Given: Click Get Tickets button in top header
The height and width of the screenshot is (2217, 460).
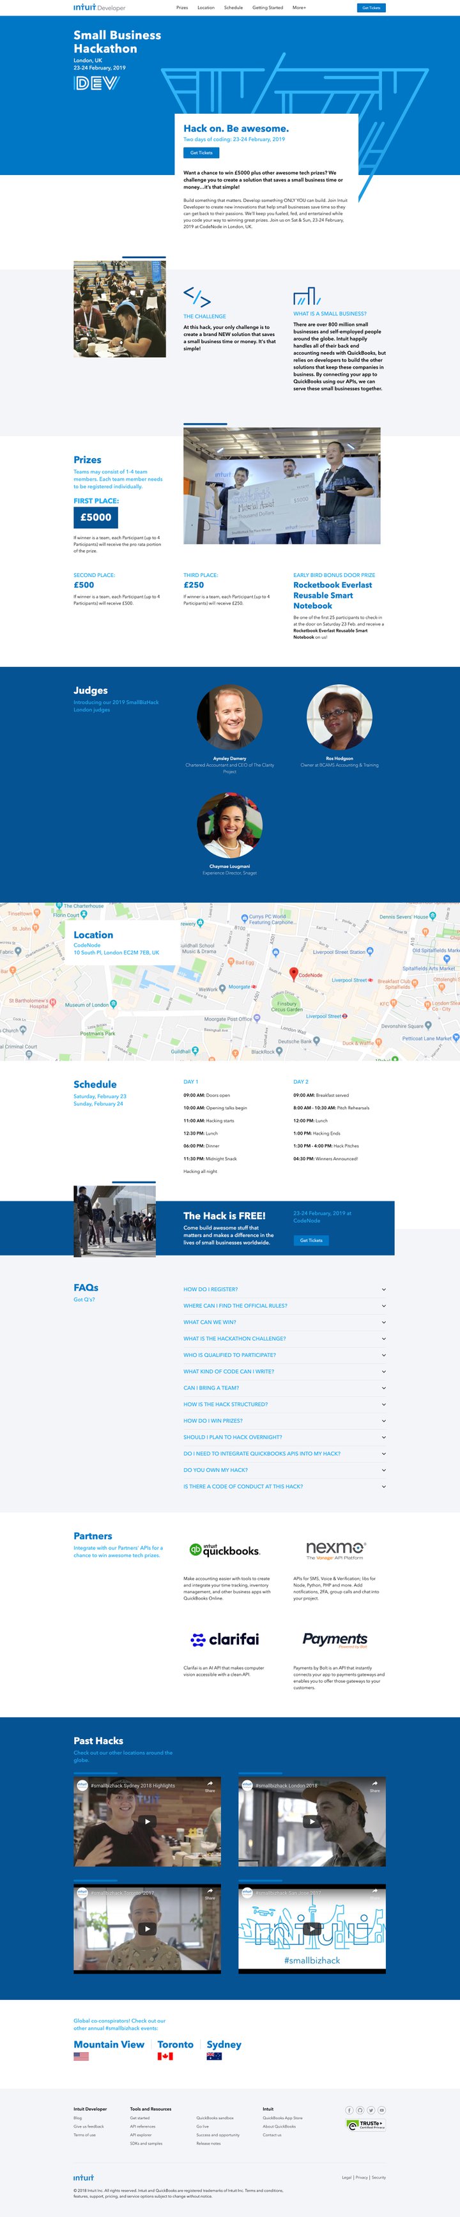Looking at the screenshot, I should [x=371, y=8].
